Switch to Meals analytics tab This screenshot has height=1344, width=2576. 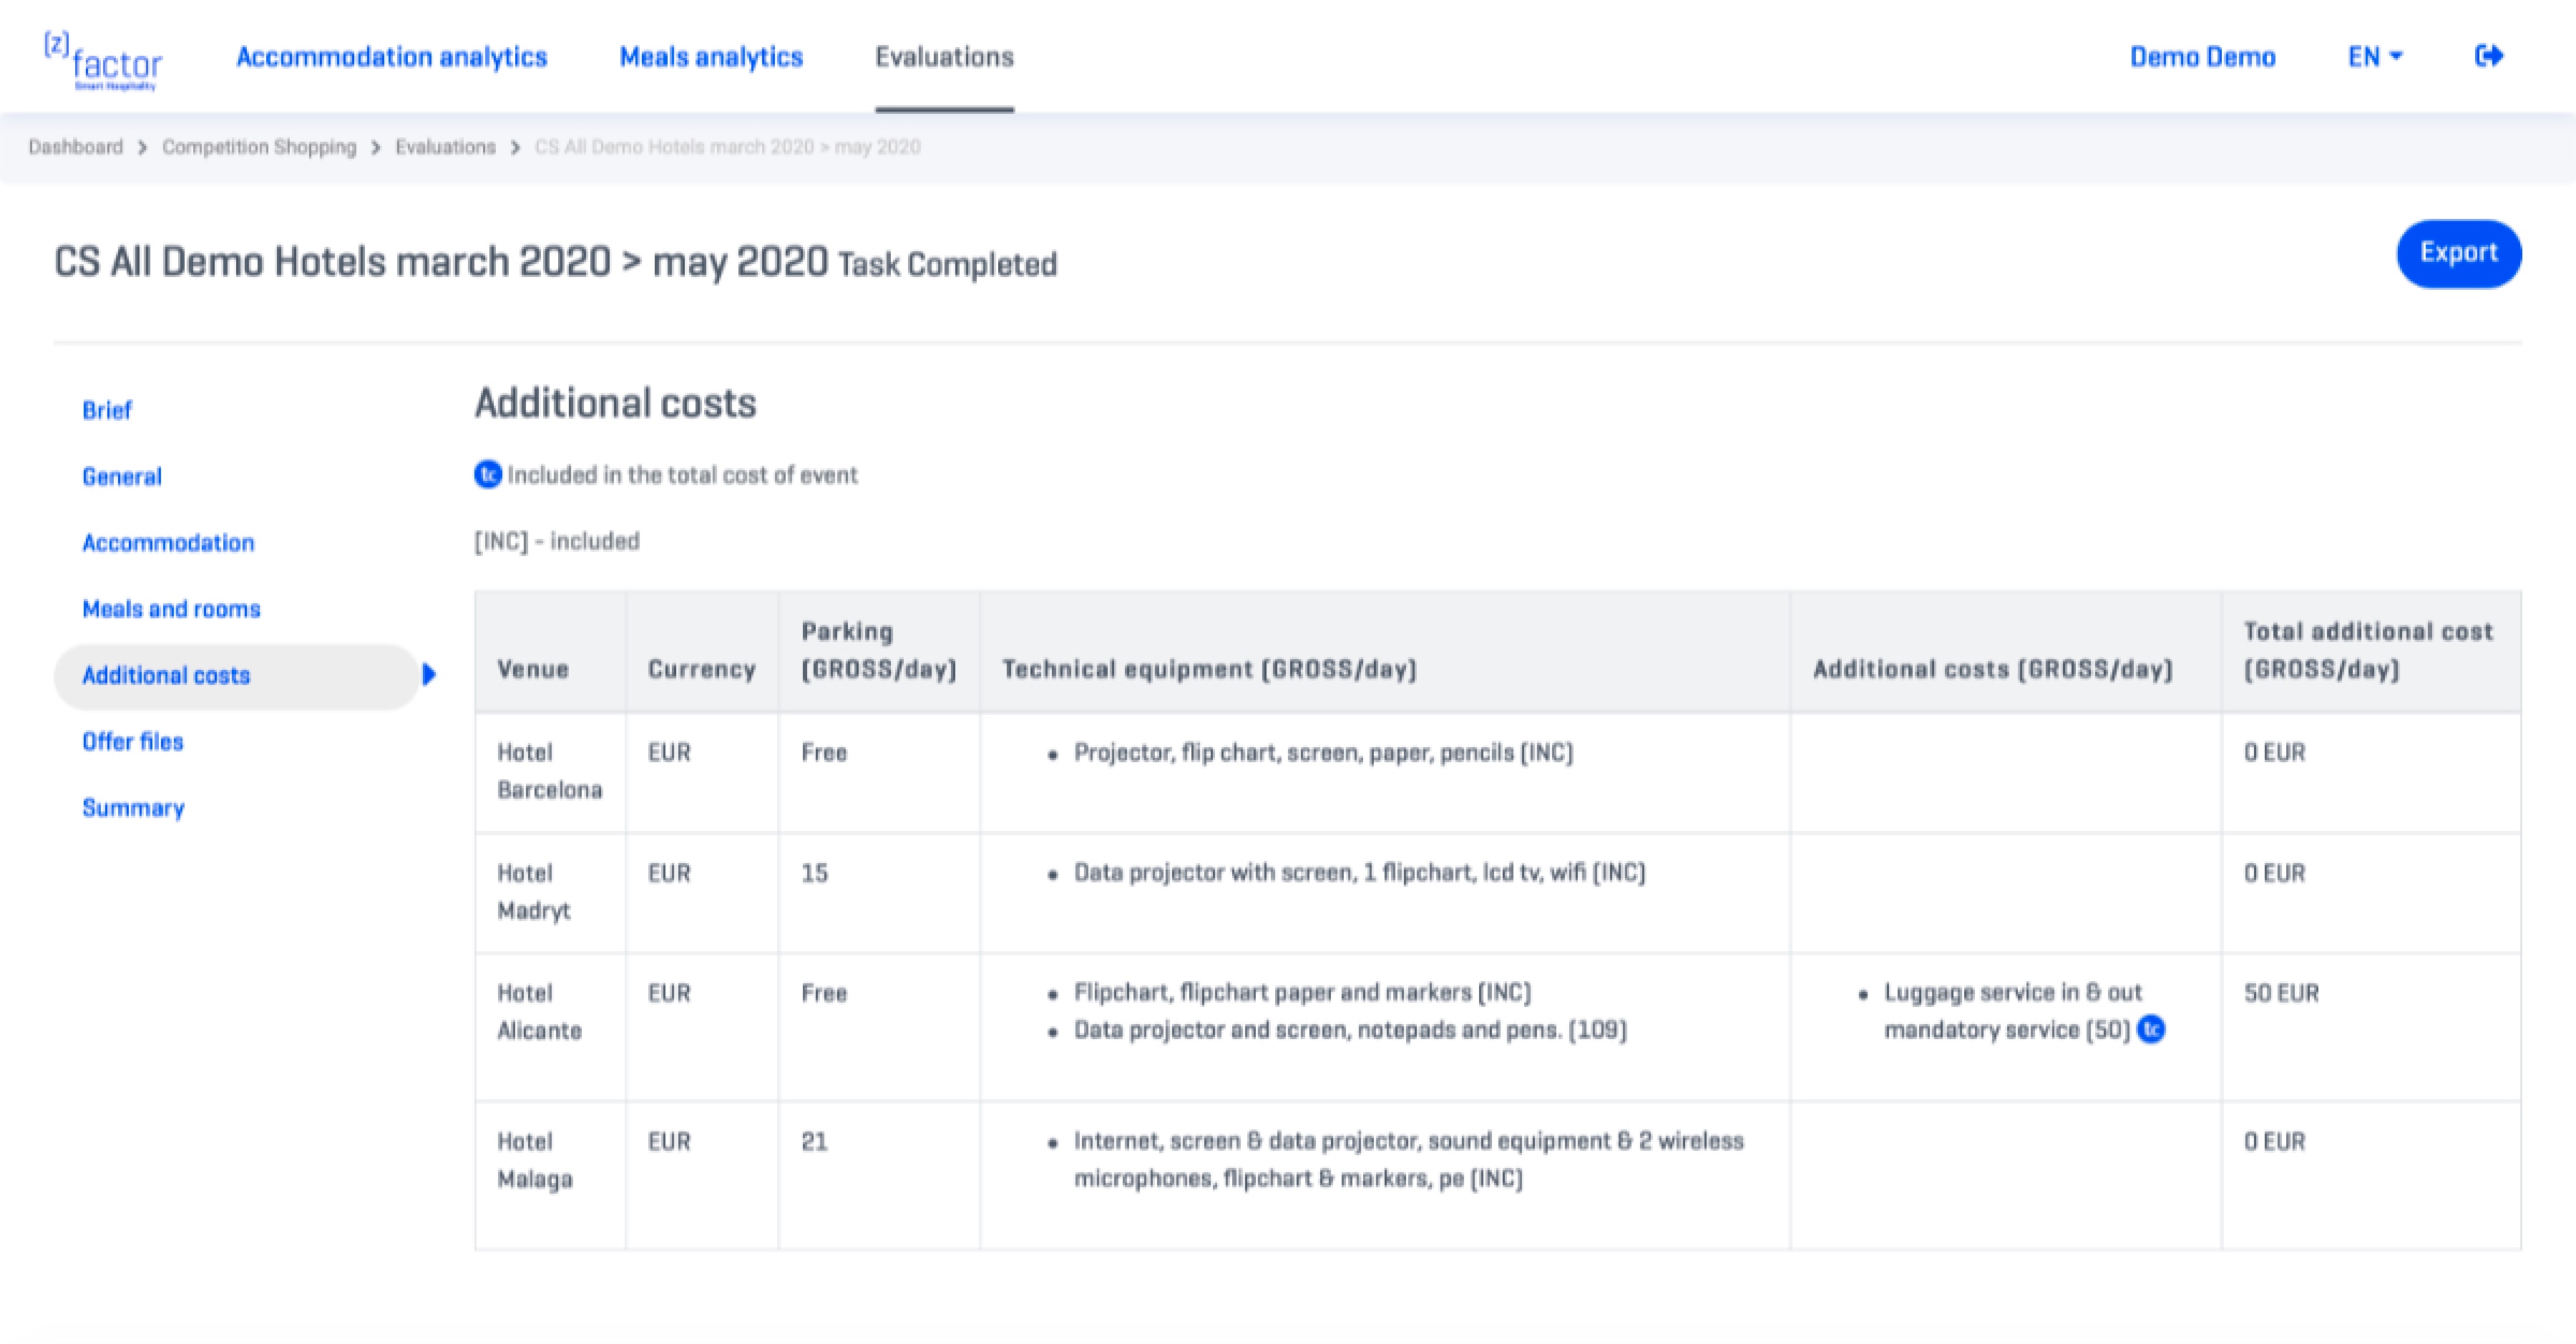click(x=711, y=57)
